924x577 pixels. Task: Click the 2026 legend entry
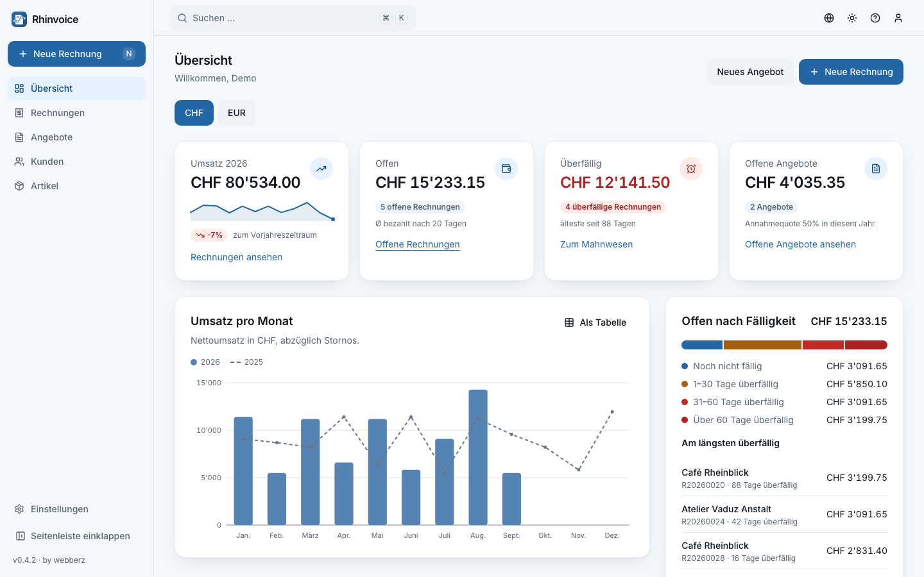click(x=205, y=362)
